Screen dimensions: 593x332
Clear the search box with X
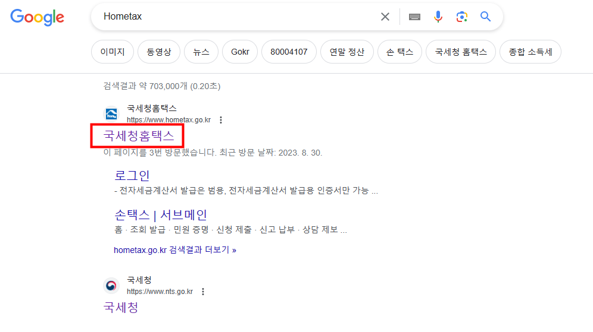click(385, 17)
